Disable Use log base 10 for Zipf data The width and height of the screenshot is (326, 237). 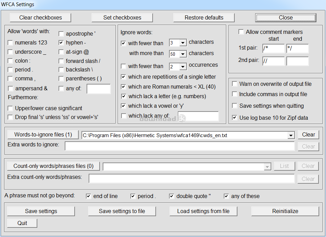235,118
